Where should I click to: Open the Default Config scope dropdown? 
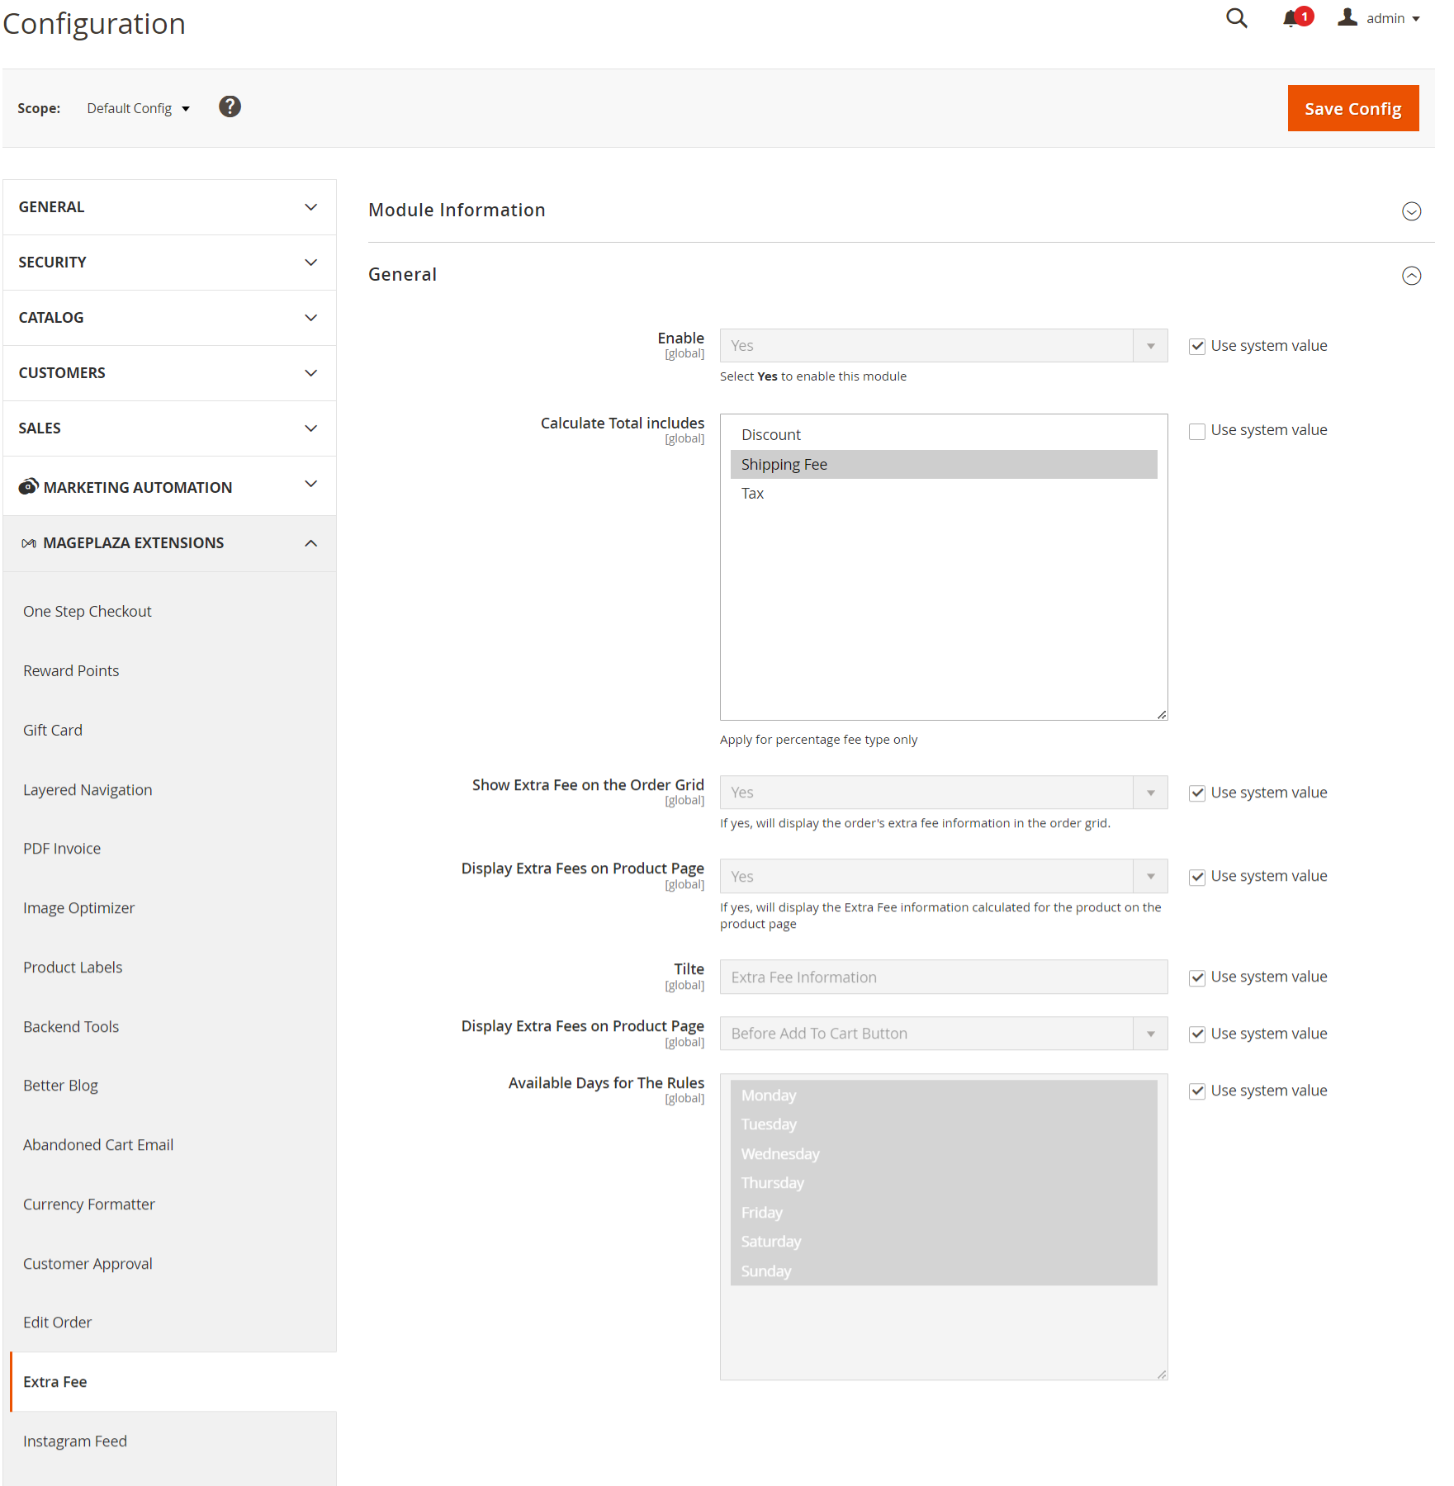138,108
